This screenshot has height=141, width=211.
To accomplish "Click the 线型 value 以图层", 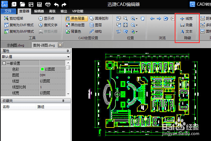I will (x=53, y=81).
